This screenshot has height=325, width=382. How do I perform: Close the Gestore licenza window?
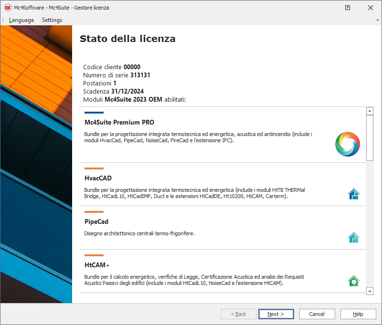371,8
